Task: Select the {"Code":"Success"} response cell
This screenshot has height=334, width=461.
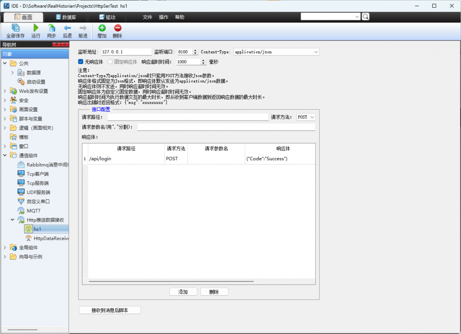Action: [280, 159]
